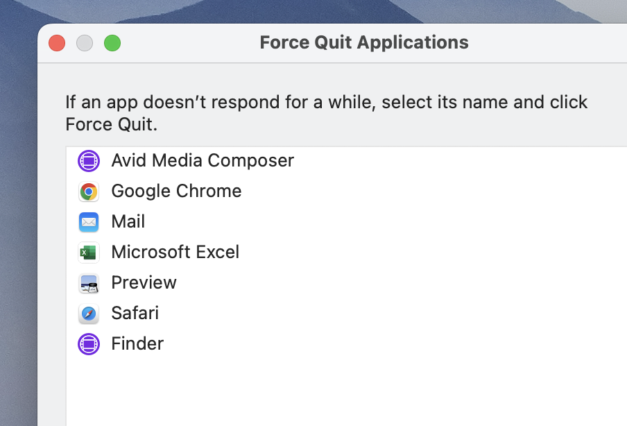Click the Preview app icon
This screenshot has width=627, height=426.
(x=89, y=283)
